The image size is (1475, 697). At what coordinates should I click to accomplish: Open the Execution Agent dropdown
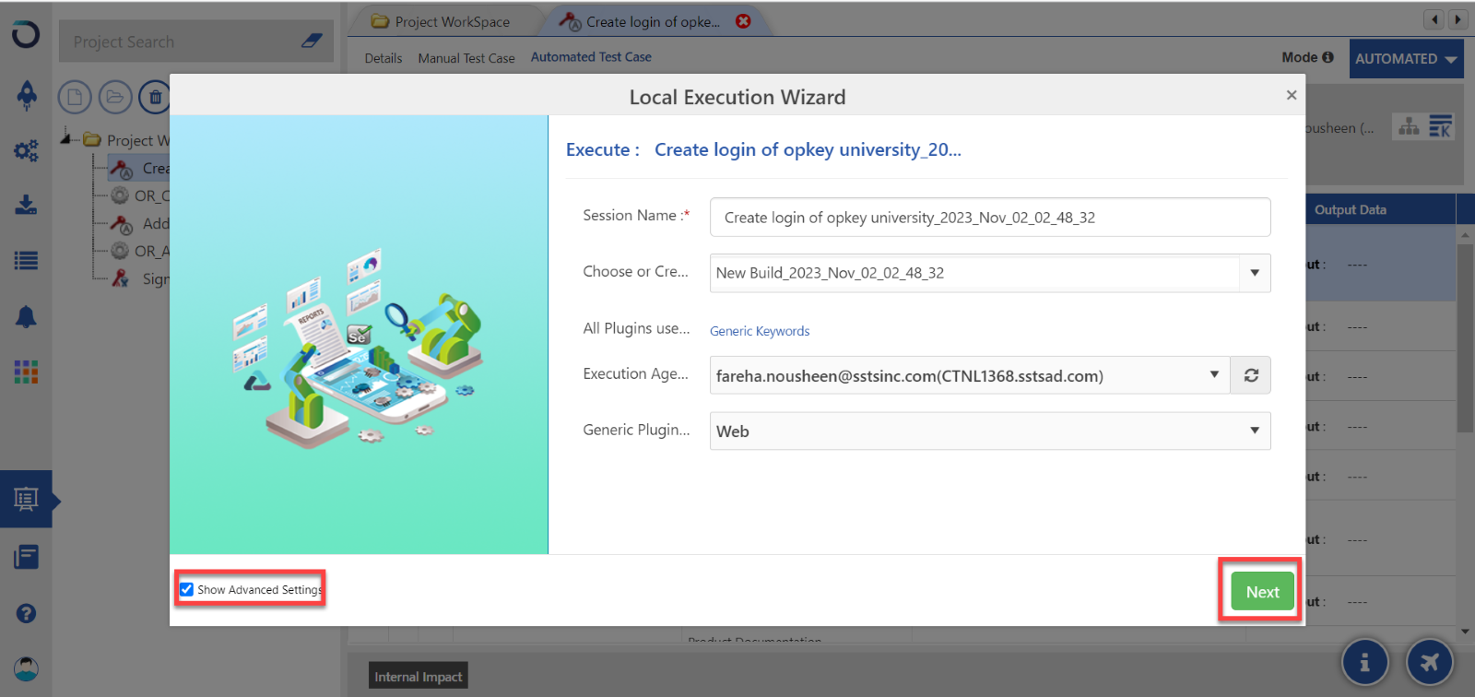[x=1214, y=374]
